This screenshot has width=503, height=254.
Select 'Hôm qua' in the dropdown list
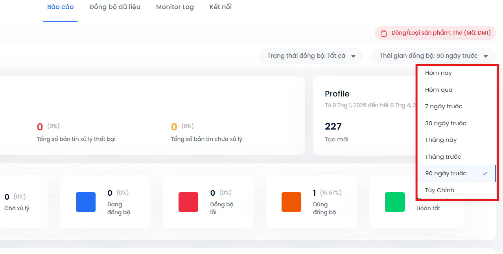439,90
